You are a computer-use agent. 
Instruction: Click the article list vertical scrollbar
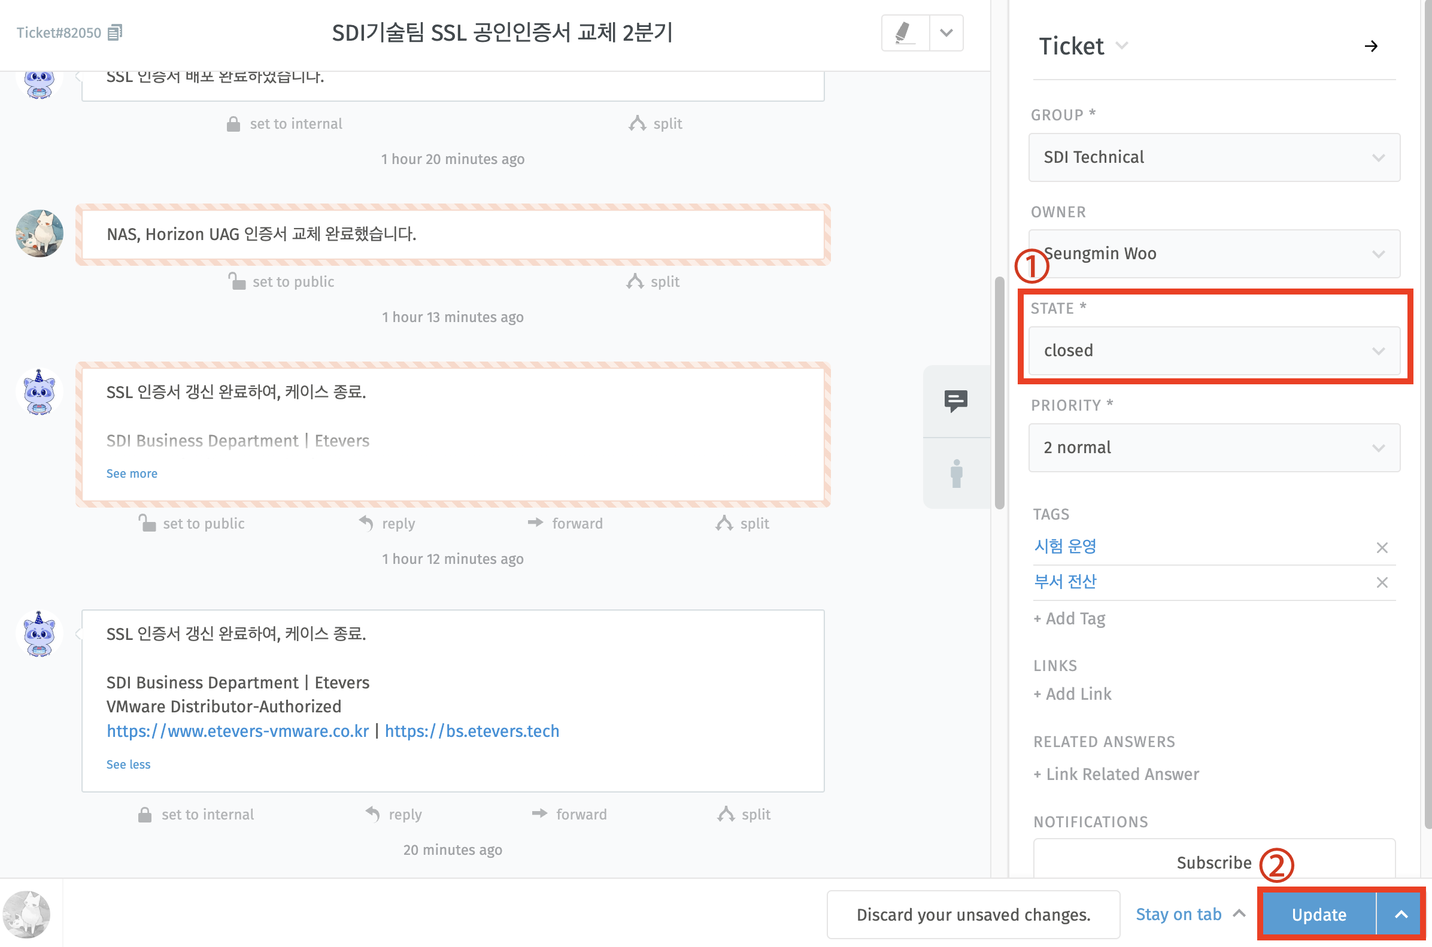(999, 393)
